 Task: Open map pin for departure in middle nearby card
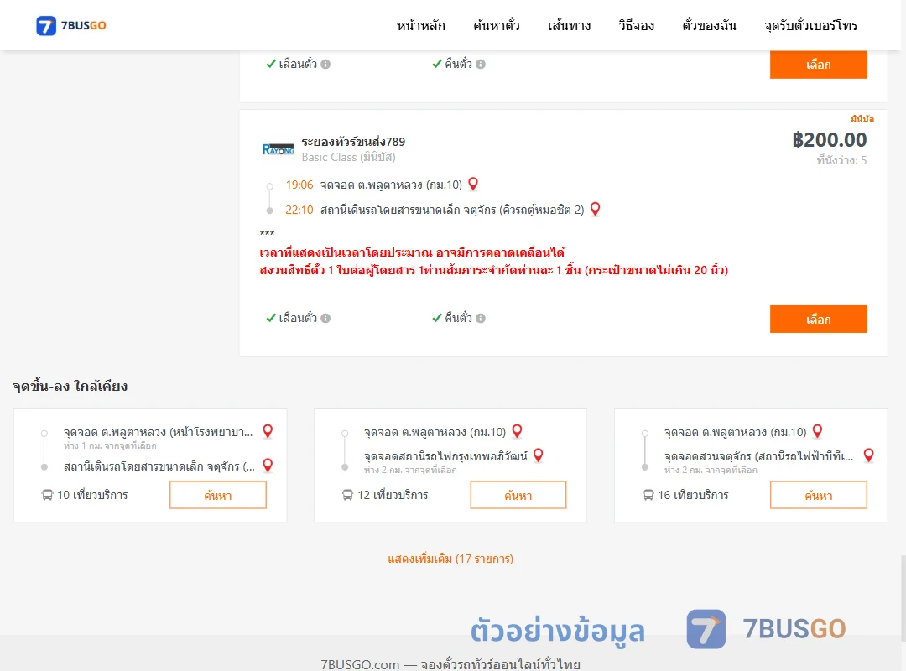517,431
